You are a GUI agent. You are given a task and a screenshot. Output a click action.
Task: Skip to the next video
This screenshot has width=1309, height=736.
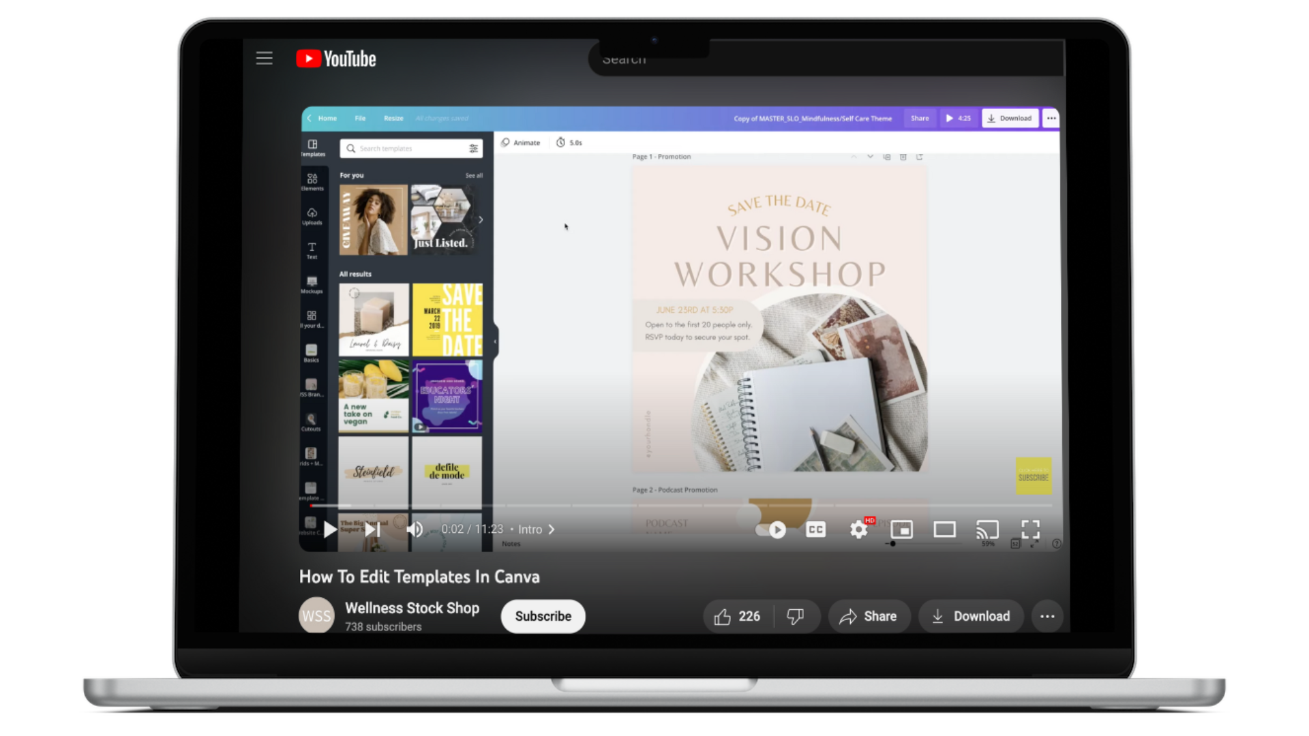(372, 530)
